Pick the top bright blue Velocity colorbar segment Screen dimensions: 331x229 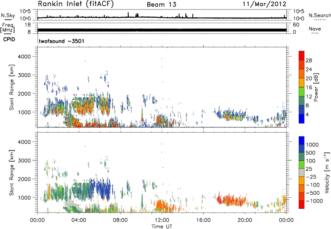pos(302,141)
